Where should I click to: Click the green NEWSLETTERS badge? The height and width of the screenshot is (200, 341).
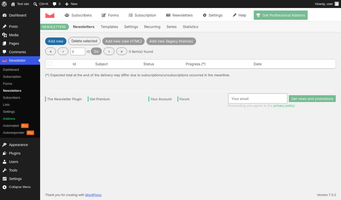[x=54, y=27]
